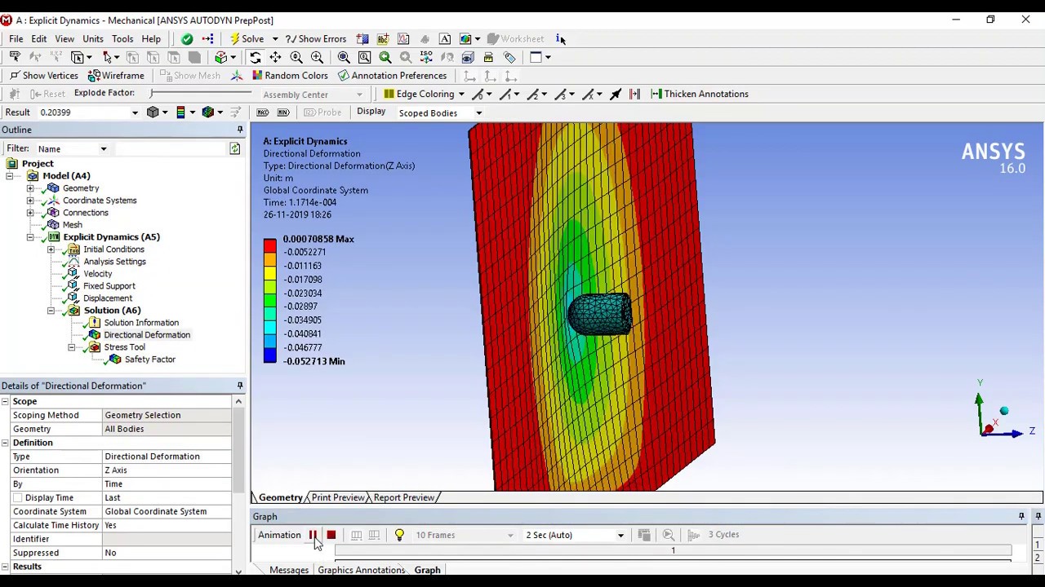
Task: Click the Solve lightning button
Action: pyautogui.click(x=247, y=38)
